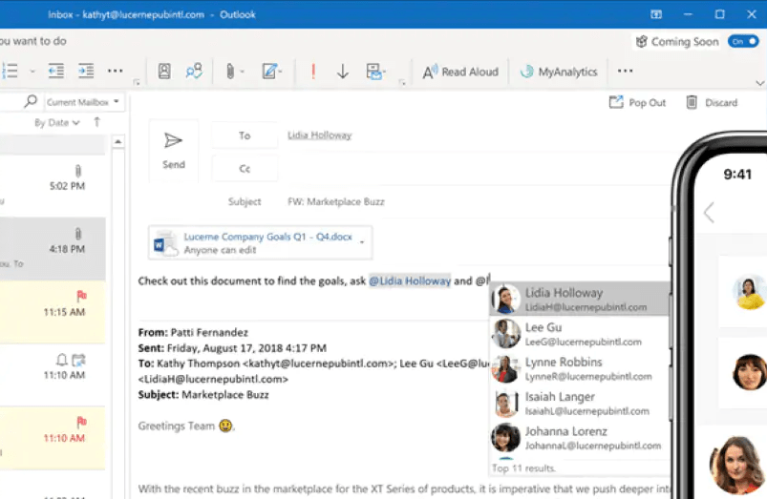Send the email
The height and width of the screenshot is (499, 767).
[x=174, y=151]
